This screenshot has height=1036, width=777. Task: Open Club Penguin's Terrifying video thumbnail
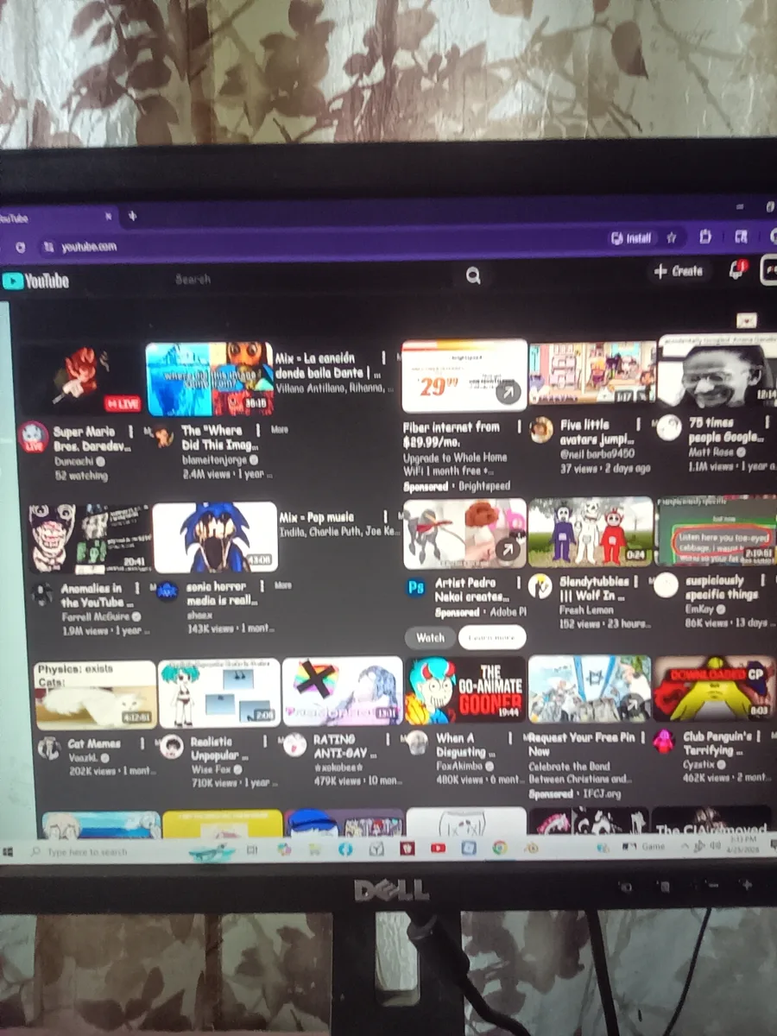(x=714, y=688)
